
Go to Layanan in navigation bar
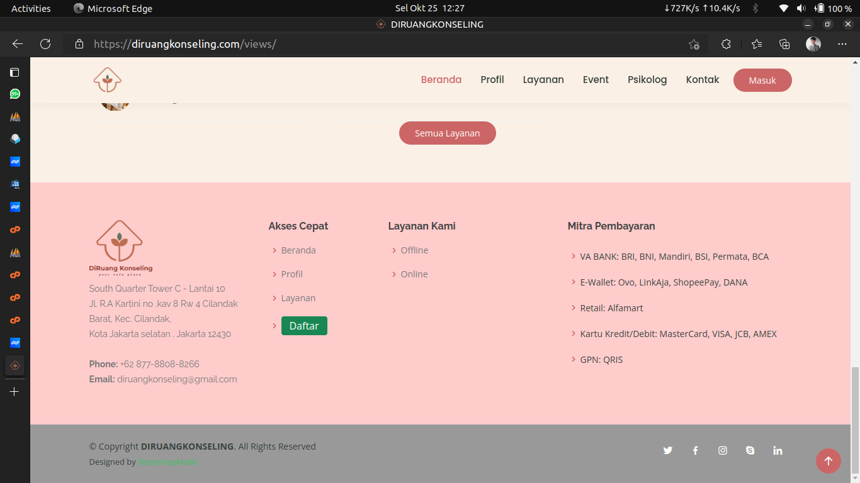543,80
